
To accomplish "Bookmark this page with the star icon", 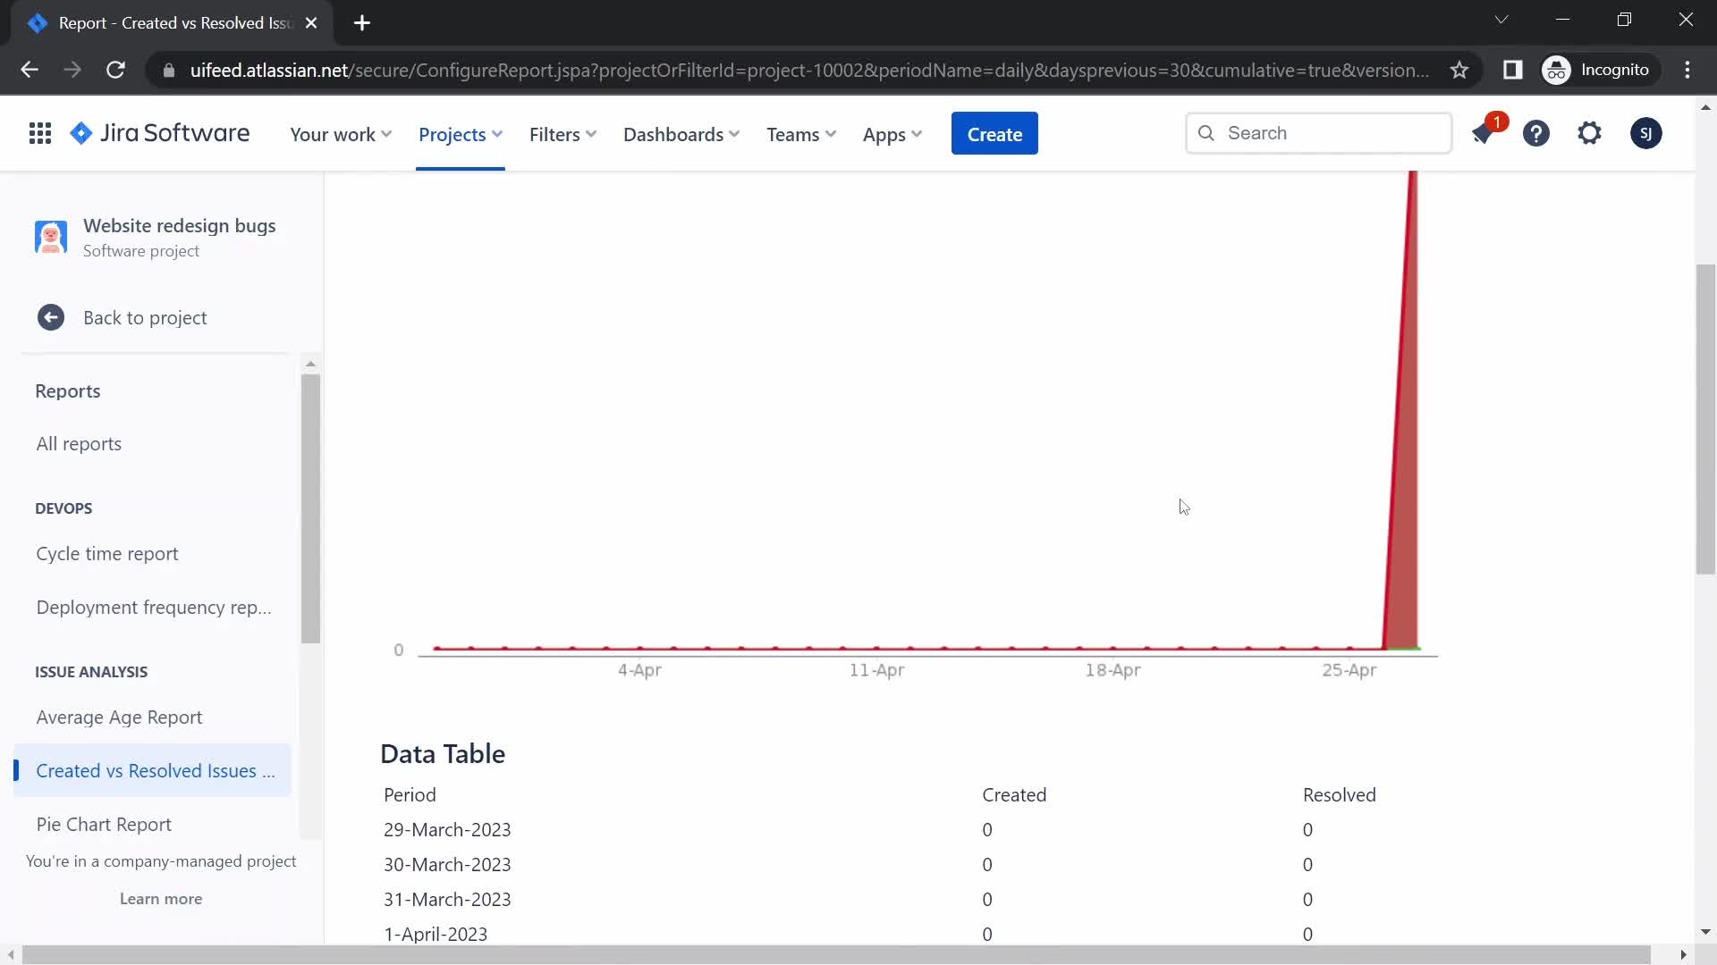I will click(x=1459, y=70).
